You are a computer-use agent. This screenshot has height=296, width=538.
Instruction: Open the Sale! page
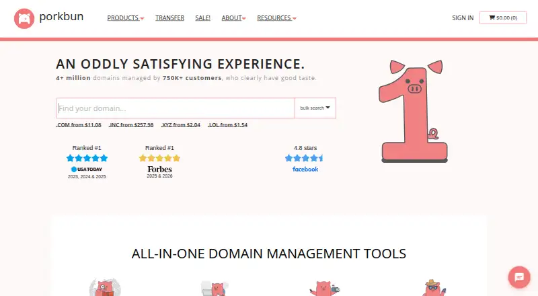(203, 18)
